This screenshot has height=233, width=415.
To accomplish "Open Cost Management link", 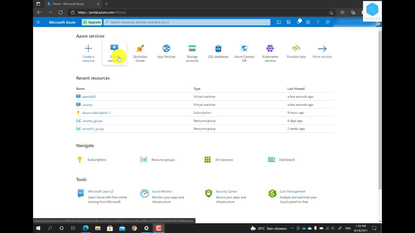I will point(292,192).
